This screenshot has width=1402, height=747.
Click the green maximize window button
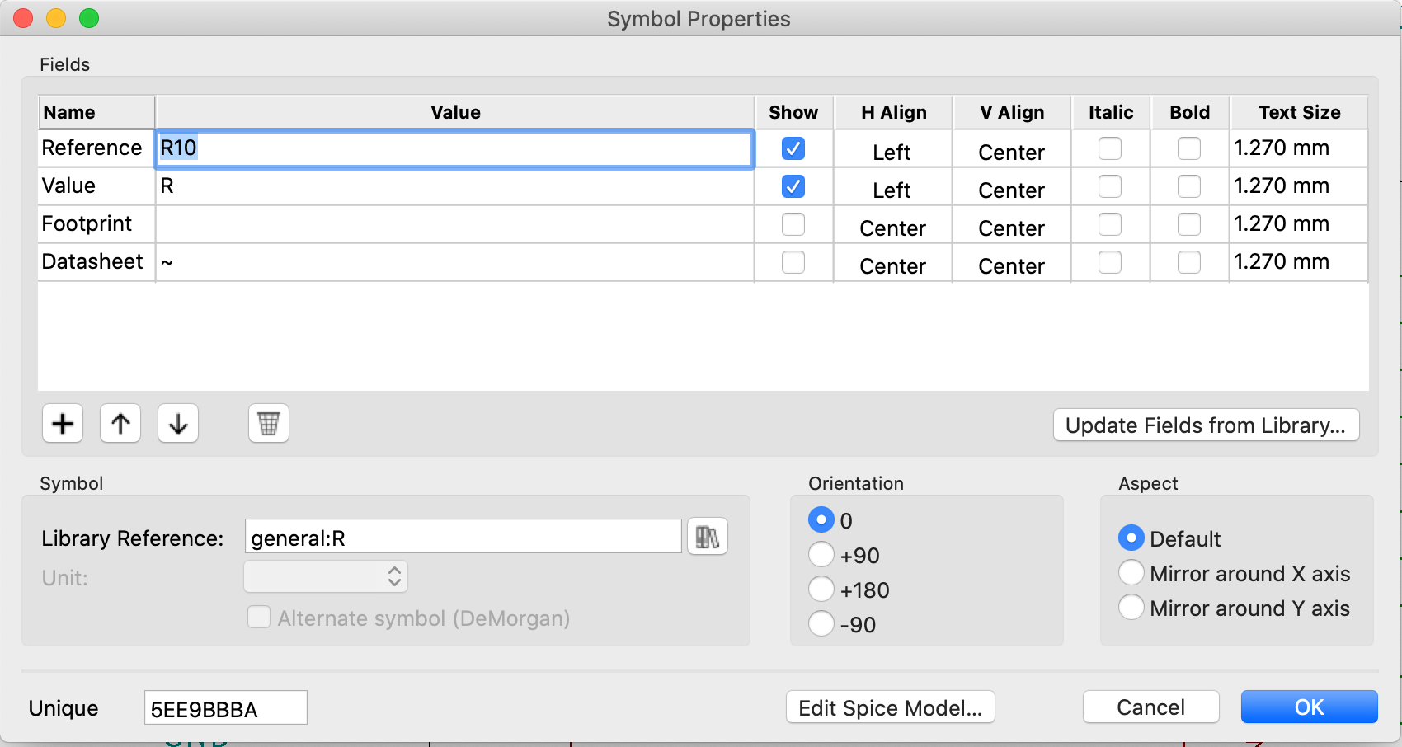(x=89, y=18)
